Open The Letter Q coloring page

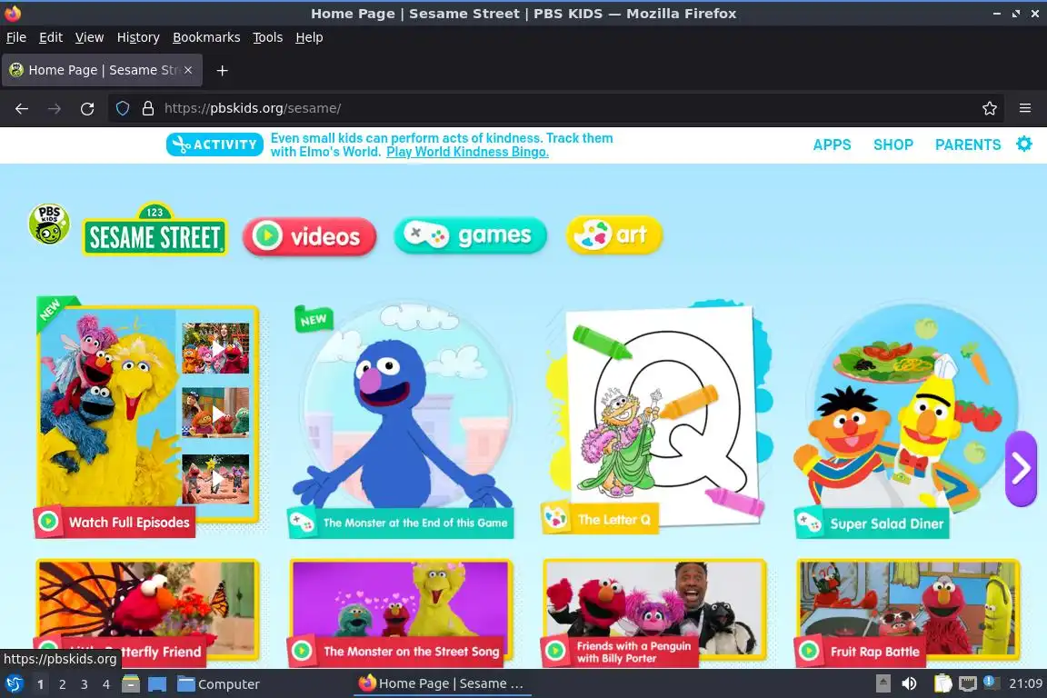658,417
